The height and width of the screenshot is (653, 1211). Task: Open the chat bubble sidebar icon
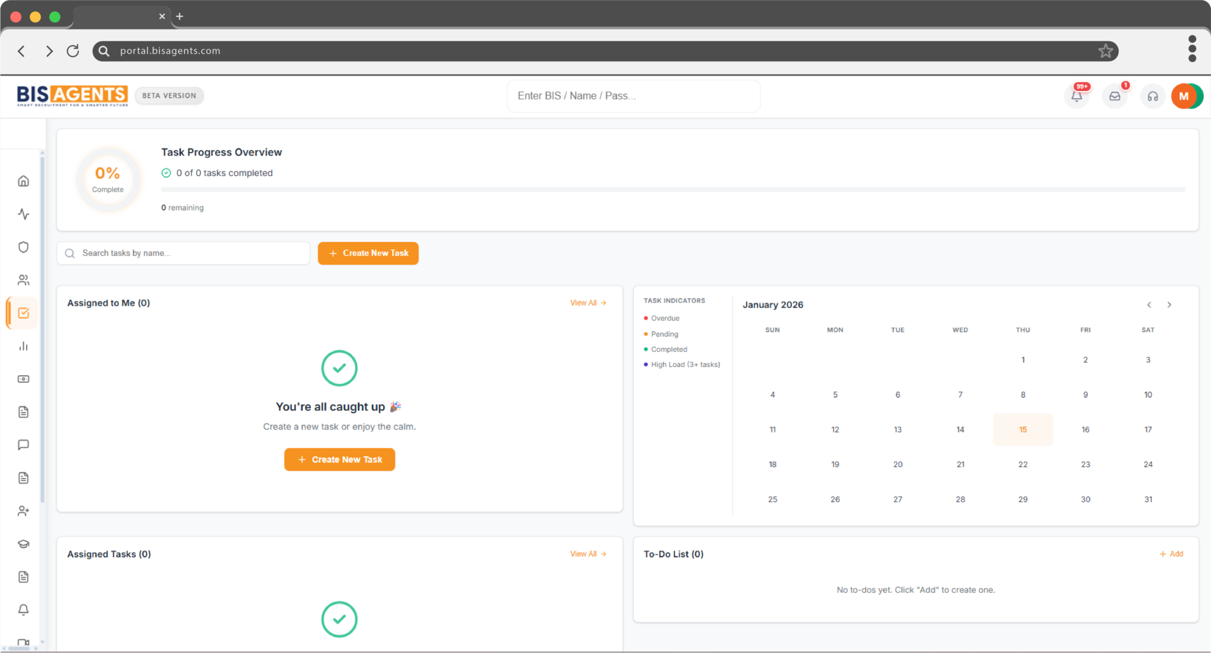pos(23,444)
